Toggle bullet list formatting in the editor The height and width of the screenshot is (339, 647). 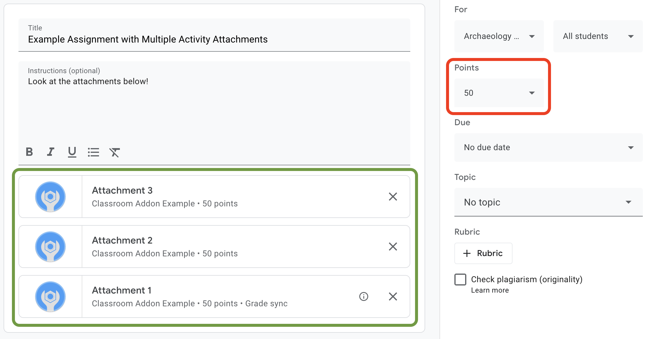click(93, 152)
